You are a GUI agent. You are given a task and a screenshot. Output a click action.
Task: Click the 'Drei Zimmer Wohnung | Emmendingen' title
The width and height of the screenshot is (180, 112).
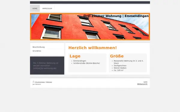[x=116, y=16]
